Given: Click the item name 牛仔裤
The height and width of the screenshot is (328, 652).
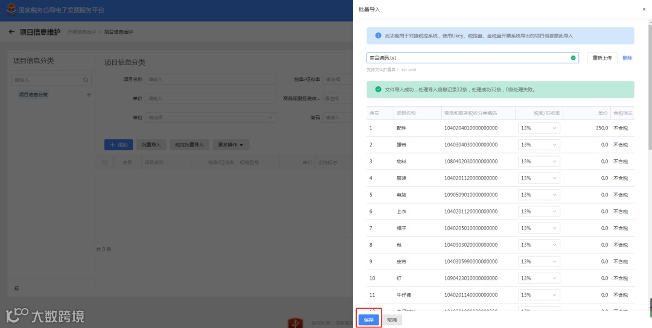Looking at the screenshot, I should point(404,295).
